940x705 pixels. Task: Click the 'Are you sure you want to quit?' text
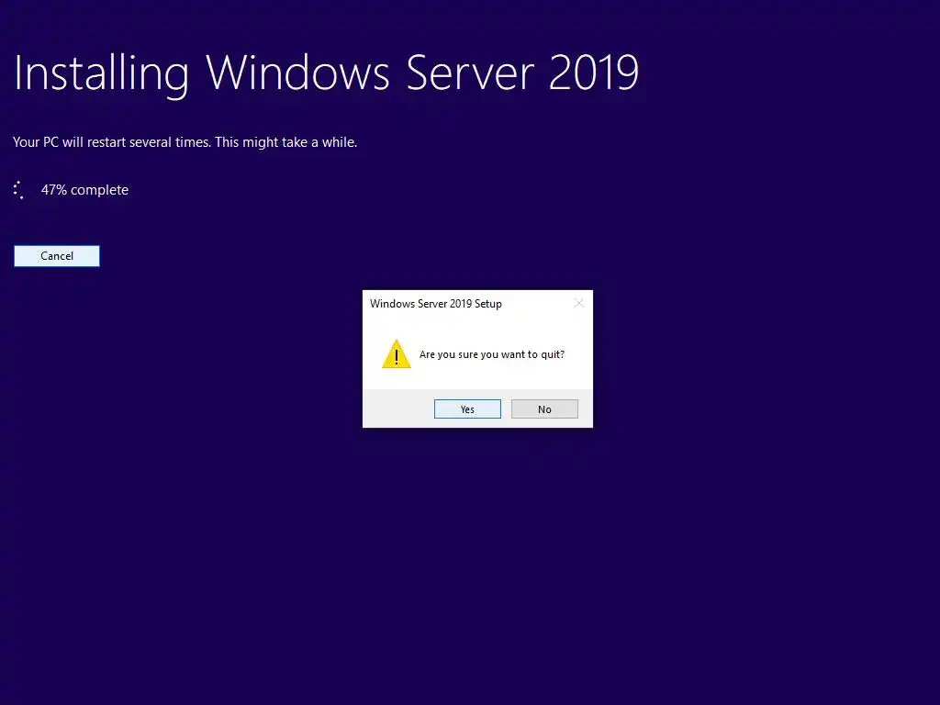(x=492, y=354)
